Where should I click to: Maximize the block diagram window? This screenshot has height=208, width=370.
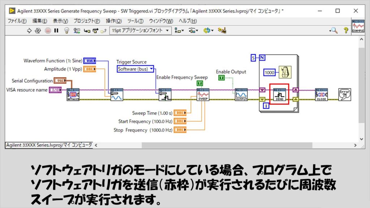click(x=338, y=11)
